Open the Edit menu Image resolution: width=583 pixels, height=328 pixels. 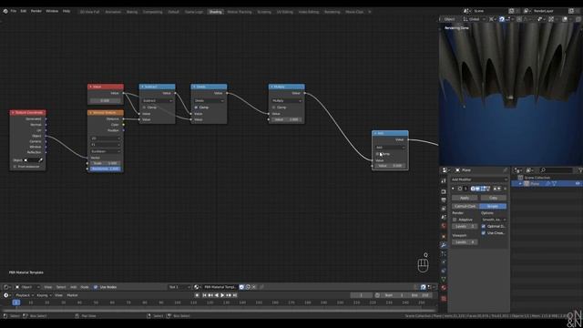click(x=24, y=11)
